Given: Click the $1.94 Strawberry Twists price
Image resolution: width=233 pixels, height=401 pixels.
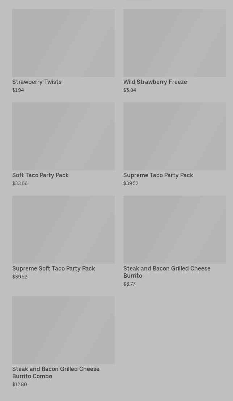Looking at the screenshot, I should 18,90.
